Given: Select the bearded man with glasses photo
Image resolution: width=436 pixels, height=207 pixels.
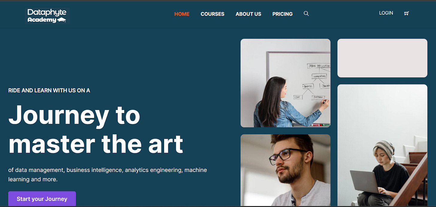Looking at the screenshot, I should click(x=285, y=170).
